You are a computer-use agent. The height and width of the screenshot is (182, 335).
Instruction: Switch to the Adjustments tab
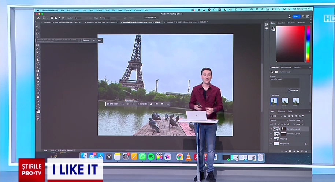click(286, 67)
